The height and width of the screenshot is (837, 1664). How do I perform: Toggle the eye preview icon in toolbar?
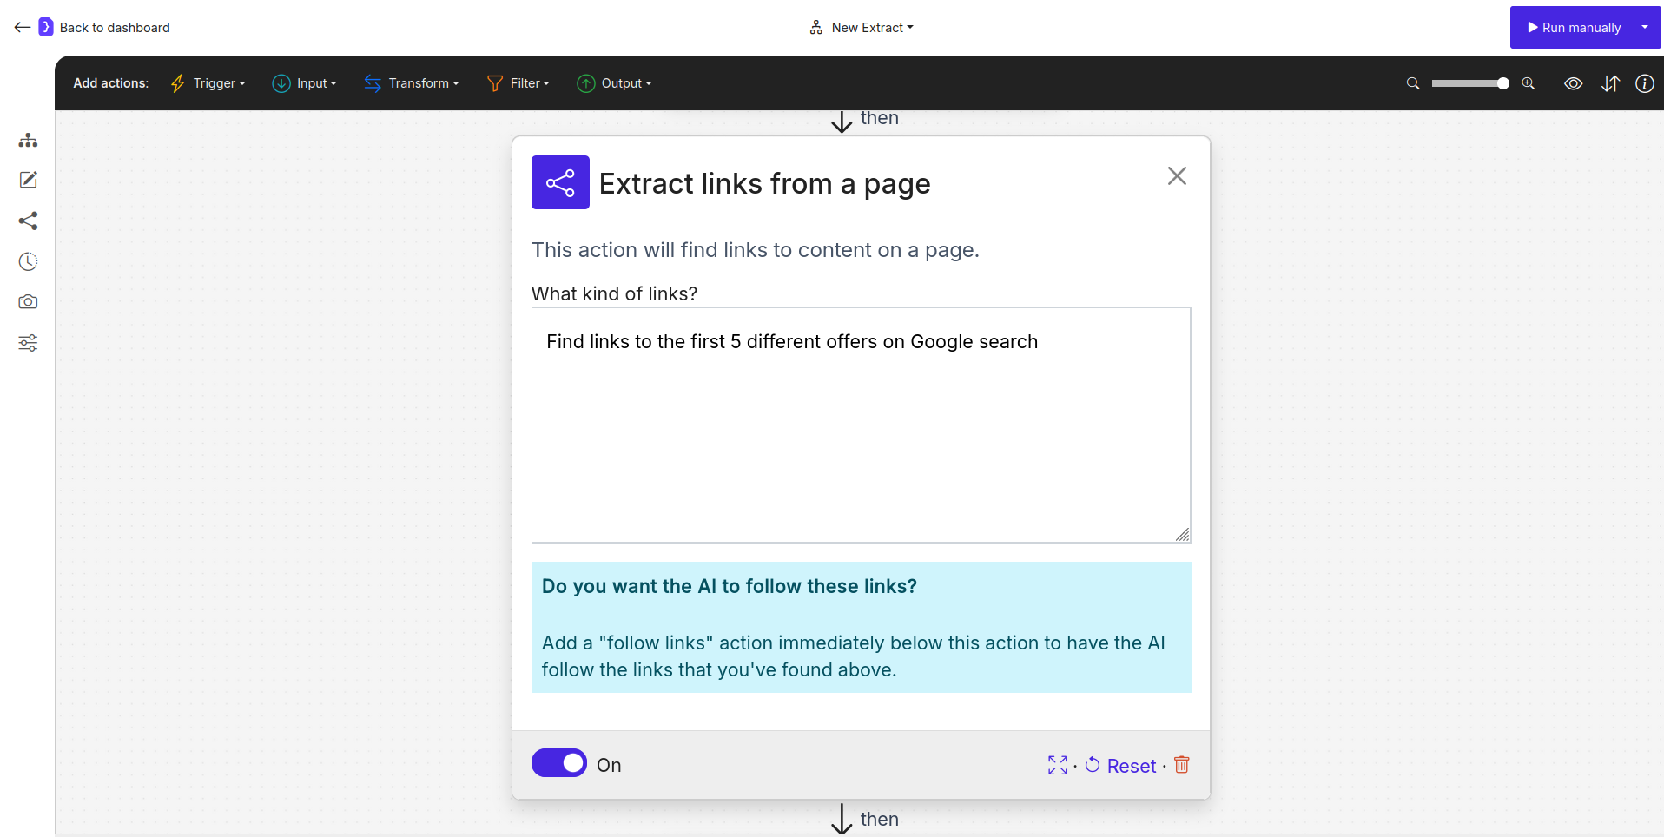click(1574, 83)
